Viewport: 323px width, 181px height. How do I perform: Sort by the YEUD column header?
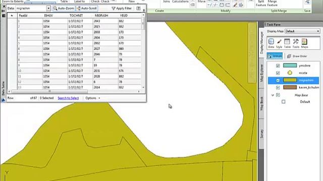pyautogui.click(x=130, y=16)
